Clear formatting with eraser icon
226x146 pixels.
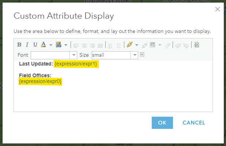click(x=167, y=46)
